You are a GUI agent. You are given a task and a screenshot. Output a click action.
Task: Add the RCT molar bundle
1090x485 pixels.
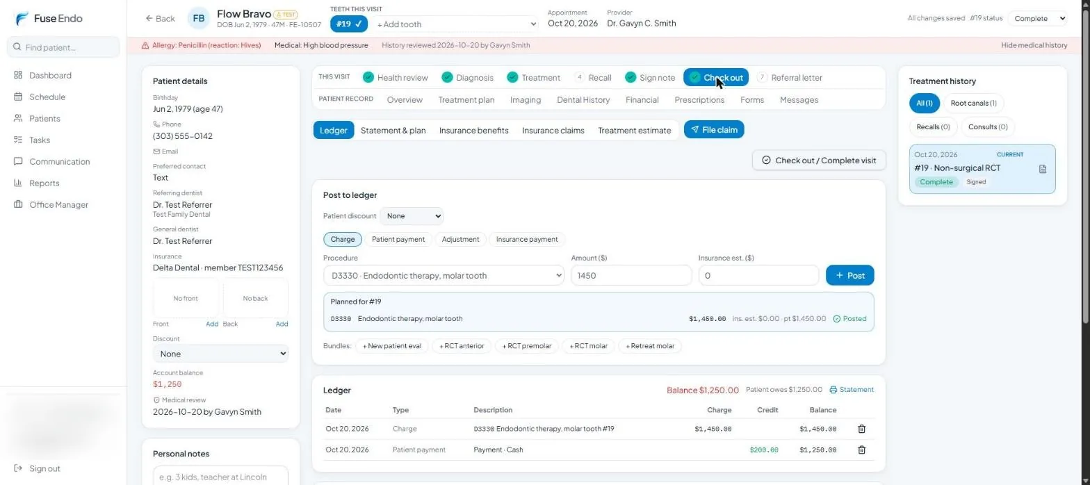pos(588,346)
